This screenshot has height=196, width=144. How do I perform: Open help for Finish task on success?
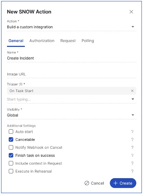coord(132,155)
